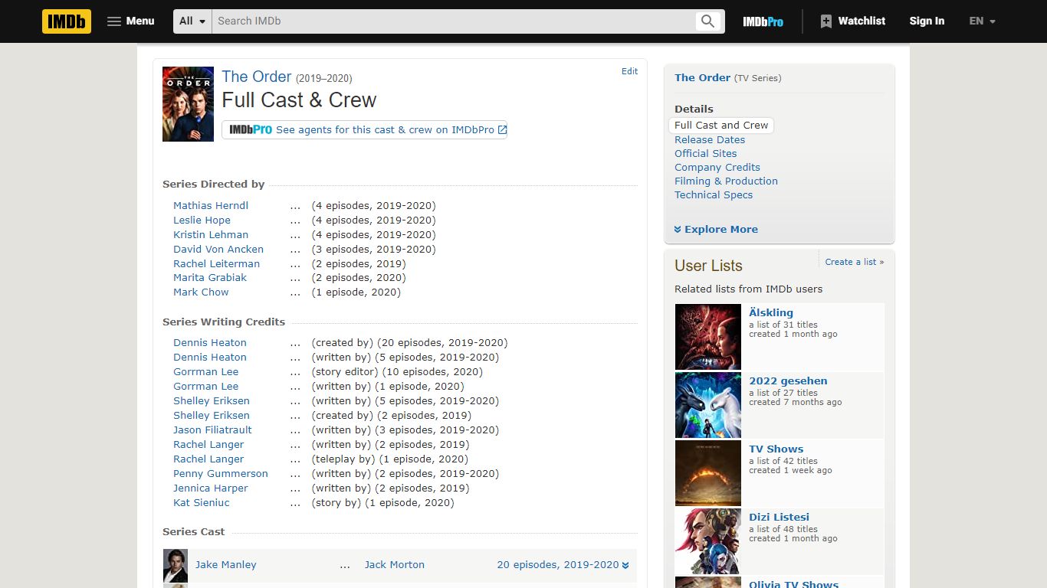Focus the Search IMDb input field
This screenshot has width=1047, height=588.
453,21
